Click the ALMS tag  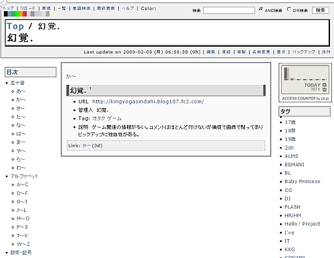pos(291,156)
